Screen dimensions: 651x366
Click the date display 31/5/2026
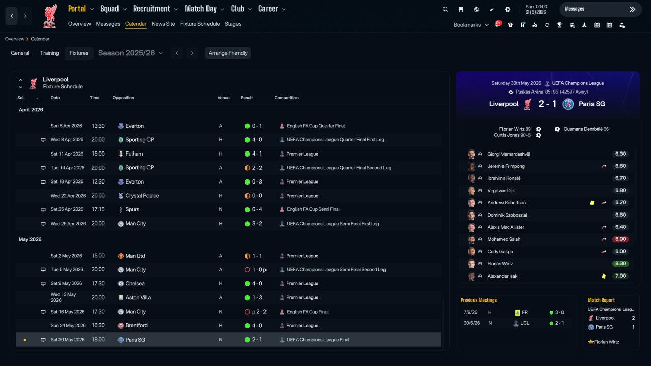click(x=536, y=12)
